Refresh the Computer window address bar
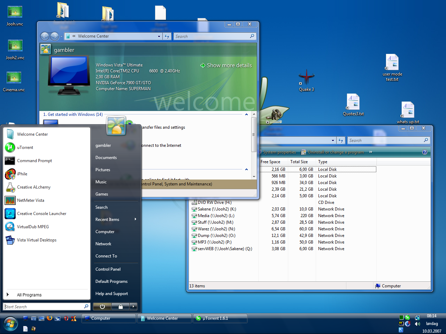The height and width of the screenshot is (334, 446). click(340, 140)
